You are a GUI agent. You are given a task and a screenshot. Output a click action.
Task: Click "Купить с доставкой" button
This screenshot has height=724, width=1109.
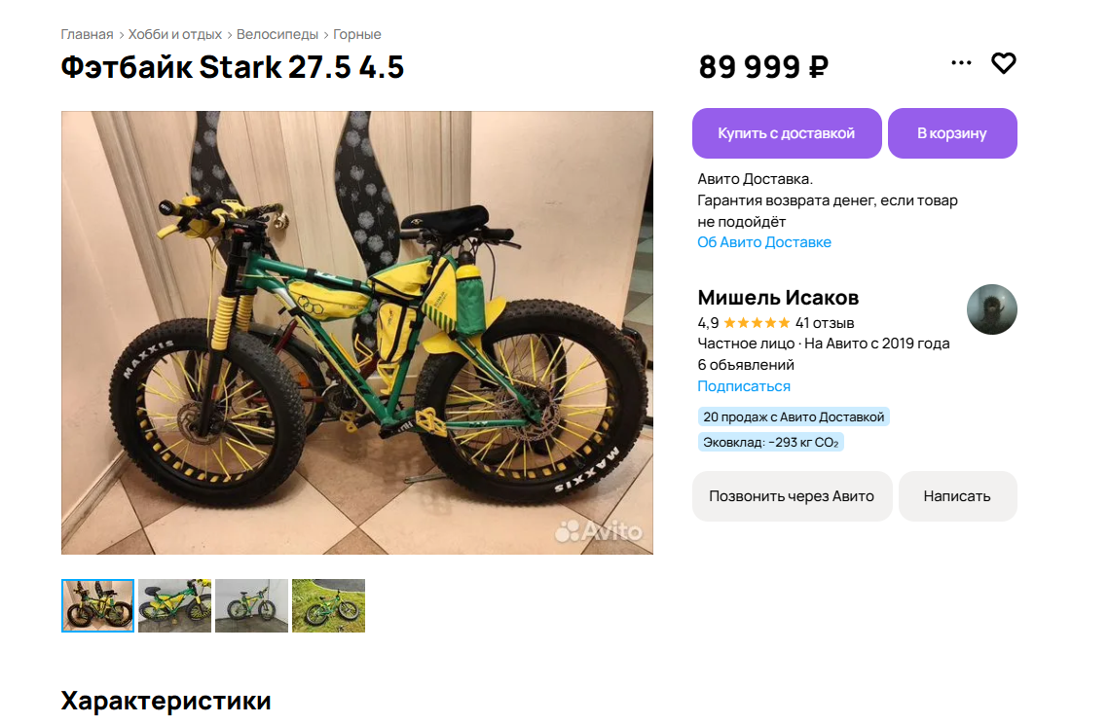click(787, 133)
